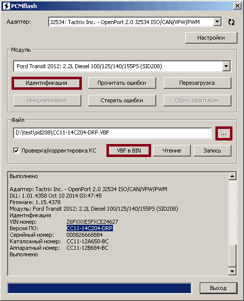Toggle Проверка/корректировка КС checkbox

16,150
